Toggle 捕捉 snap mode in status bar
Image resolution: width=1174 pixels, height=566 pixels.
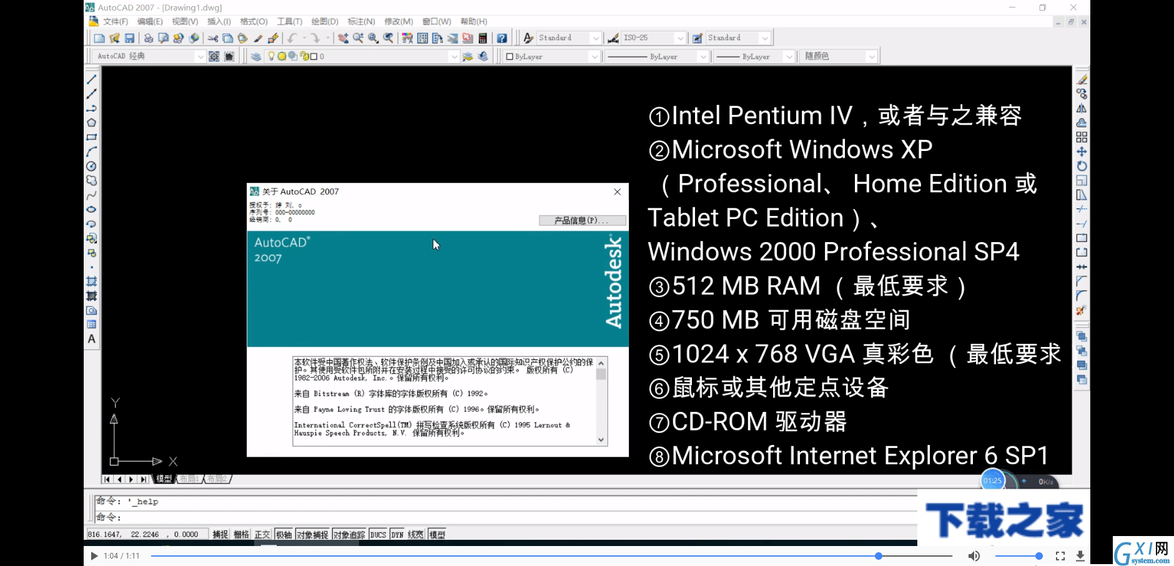coord(220,535)
